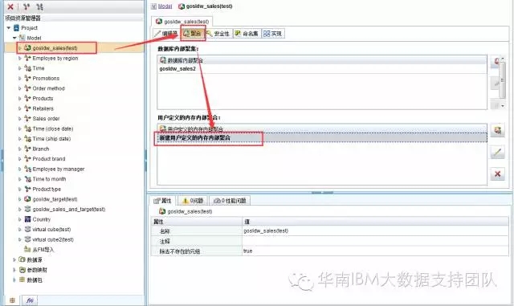Image resolution: width=514 pixels, height=306 pixels.
Task: Select gosldw_sales2 in-database aggregate row
Action: (322, 68)
